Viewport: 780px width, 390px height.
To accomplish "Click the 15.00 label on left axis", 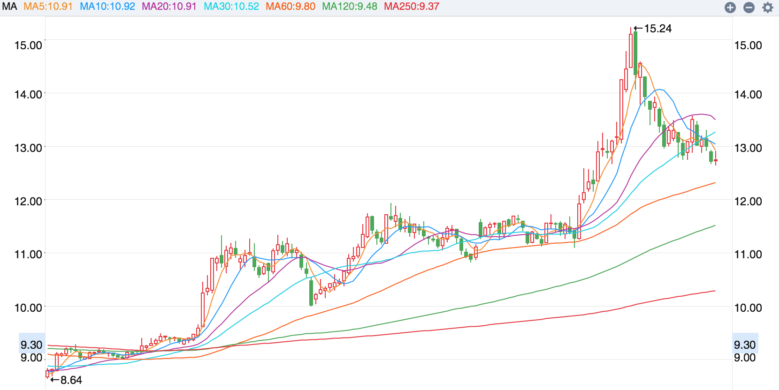I will coord(28,45).
